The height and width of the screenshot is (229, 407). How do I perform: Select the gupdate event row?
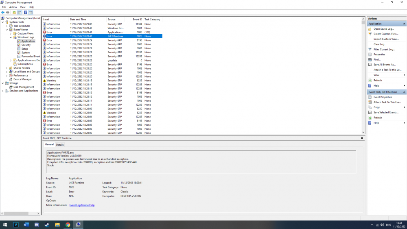(x=102, y=61)
